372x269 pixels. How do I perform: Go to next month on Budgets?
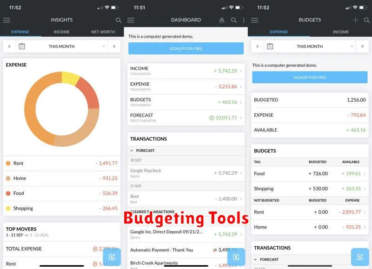362,46
